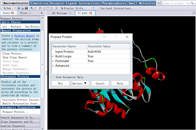Expand the Advanced parameter group
This screenshot has width=196, height=130.
click(53, 66)
